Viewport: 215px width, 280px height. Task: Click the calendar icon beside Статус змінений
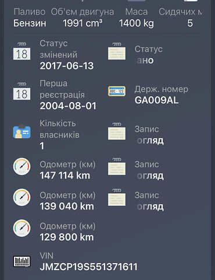(x=21, y=51)
